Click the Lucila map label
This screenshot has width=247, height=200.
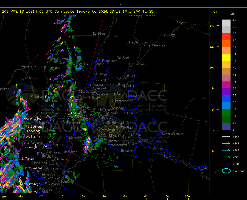coord(30,136)
